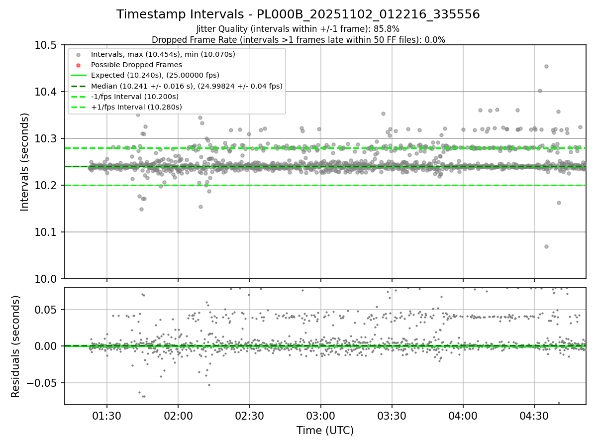Click the lowest residual point near −0.08 after 04:30
Image resolution: width=597 pixels, height=448 pixels.
(x=559, y=403)
